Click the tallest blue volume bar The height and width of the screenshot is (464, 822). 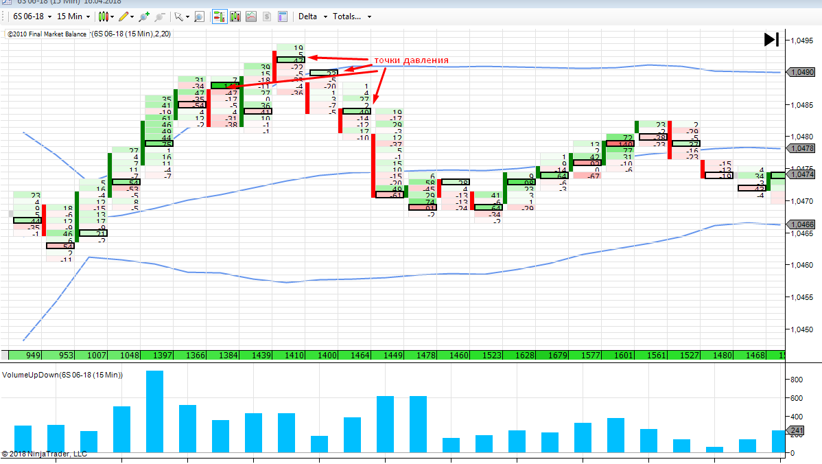154,412
